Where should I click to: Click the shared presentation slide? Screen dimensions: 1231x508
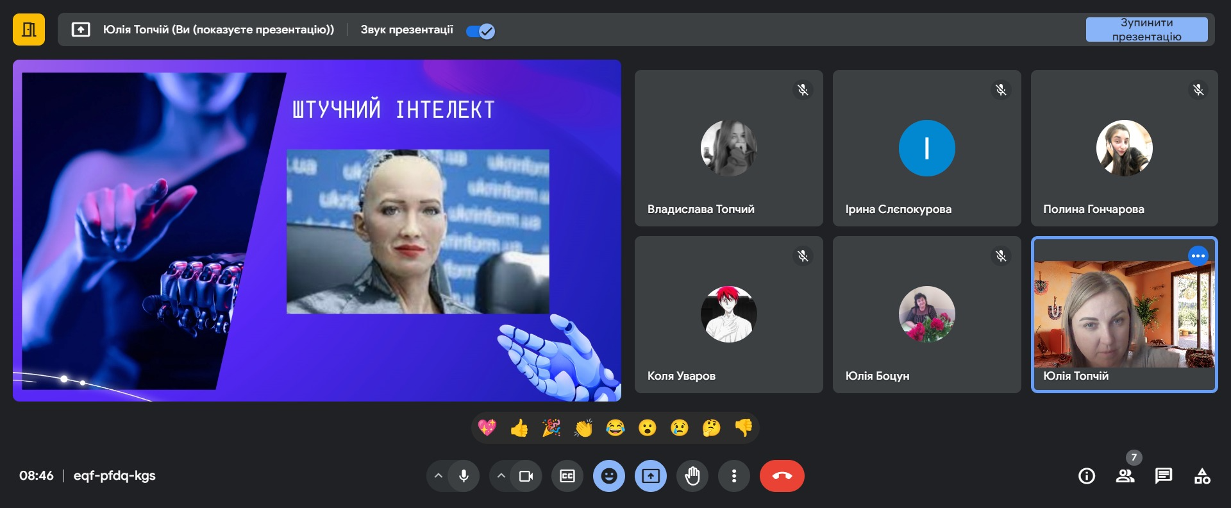click(317, 230)
